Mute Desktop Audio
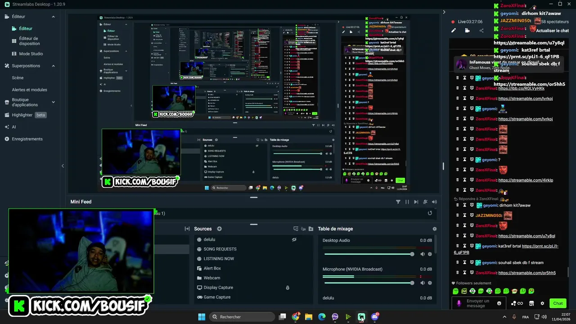The image size is (576, 324). [x=422, y=254]
